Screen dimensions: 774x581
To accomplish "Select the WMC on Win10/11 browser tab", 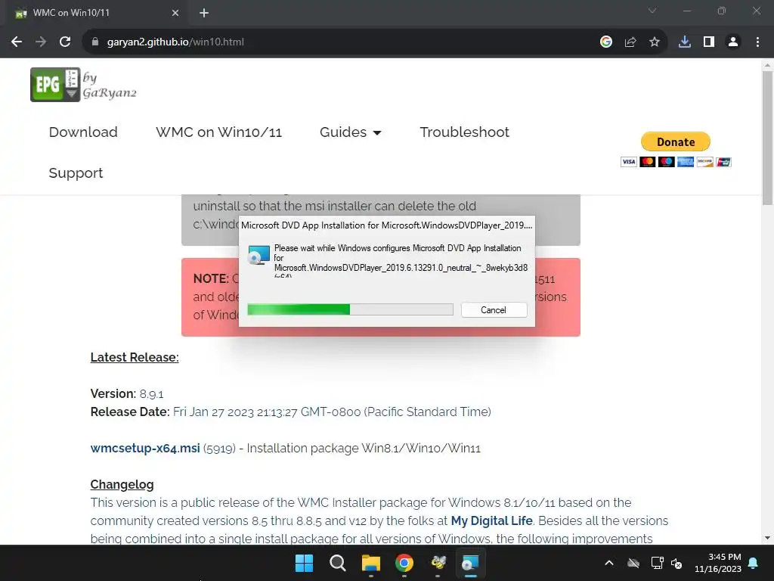I will coord(96,13).
